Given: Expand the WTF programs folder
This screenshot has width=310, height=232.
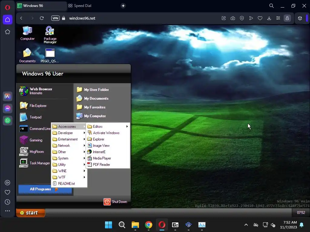Looking at the screenshot, I should tap(69, 177).
